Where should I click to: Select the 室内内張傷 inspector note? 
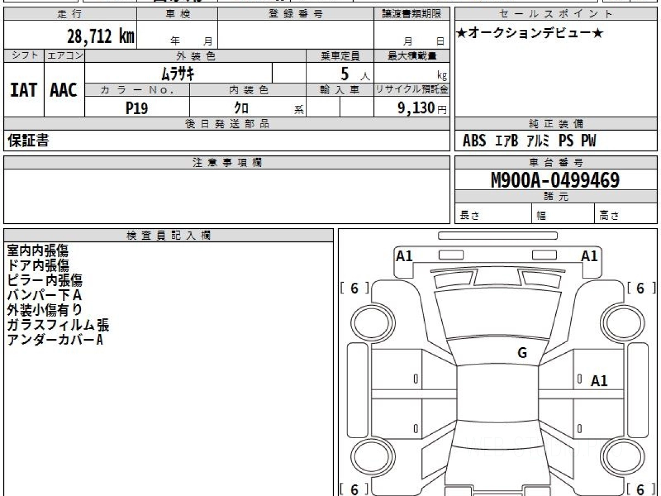point(38,250)
